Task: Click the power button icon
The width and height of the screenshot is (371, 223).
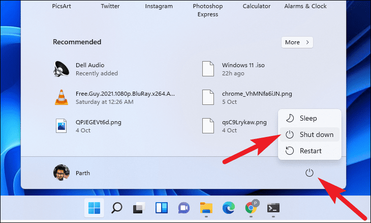Action: pos(309,173)
